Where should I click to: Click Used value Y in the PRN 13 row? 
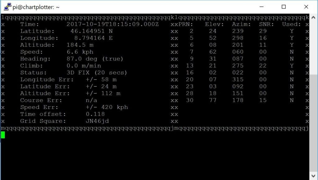tap(292, 66)
